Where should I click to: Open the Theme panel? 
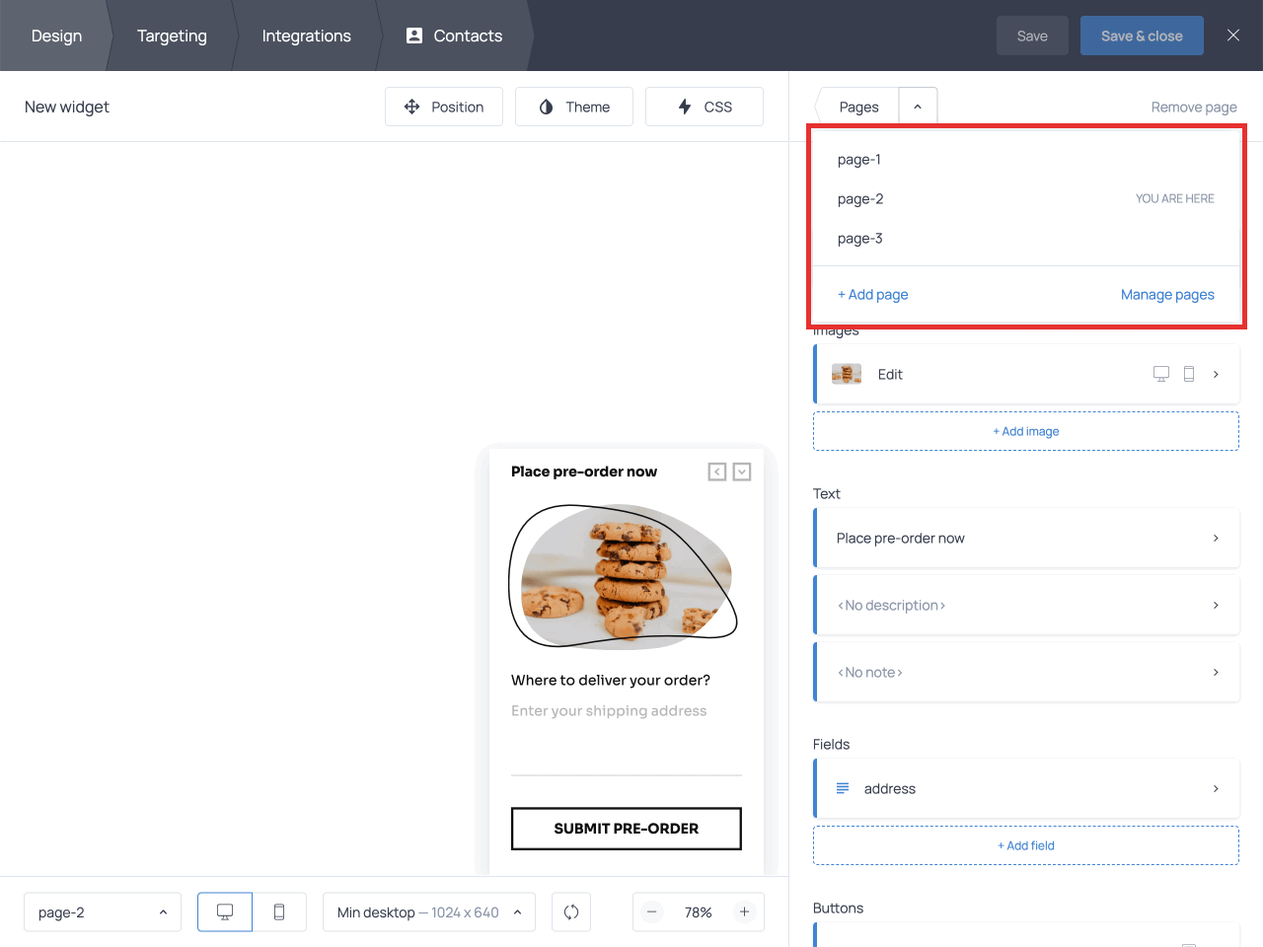pyautogui.click(x=573, y=107)
